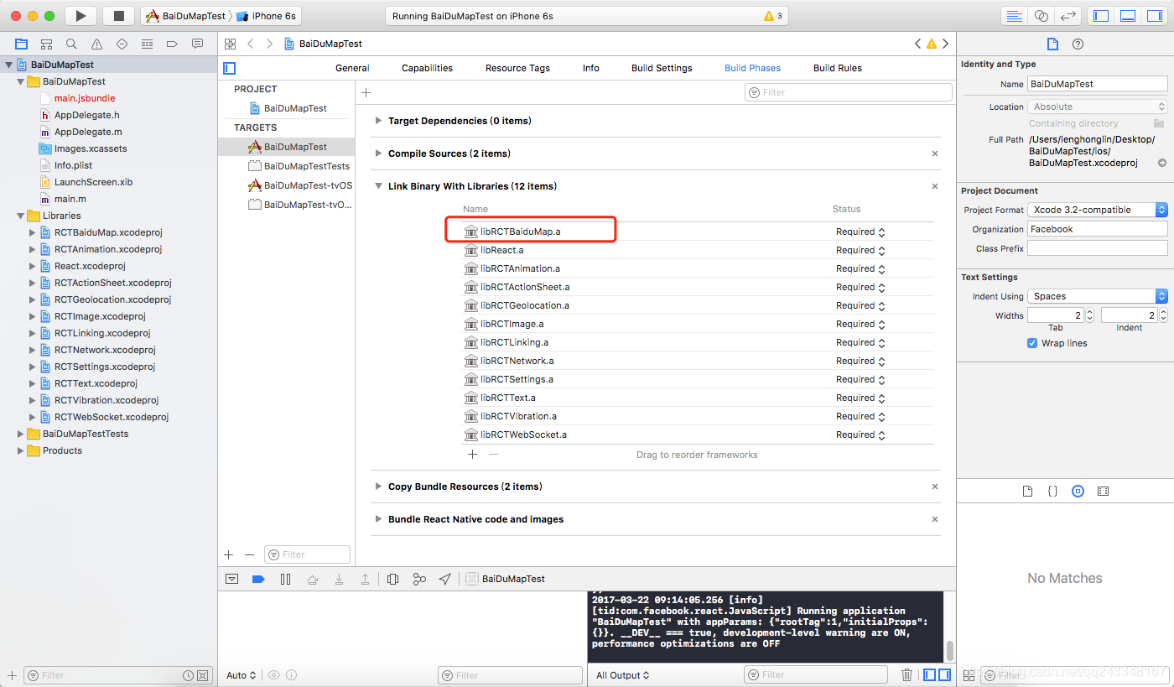
Task: Switch to the Capabilities tab
Action: pyautogui.click(x=427, y=68)
